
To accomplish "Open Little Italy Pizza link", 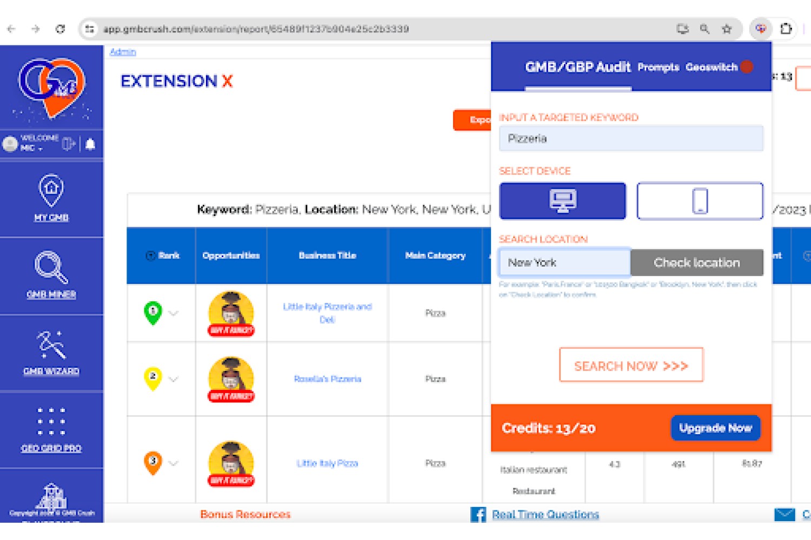I will pos(328,463).
